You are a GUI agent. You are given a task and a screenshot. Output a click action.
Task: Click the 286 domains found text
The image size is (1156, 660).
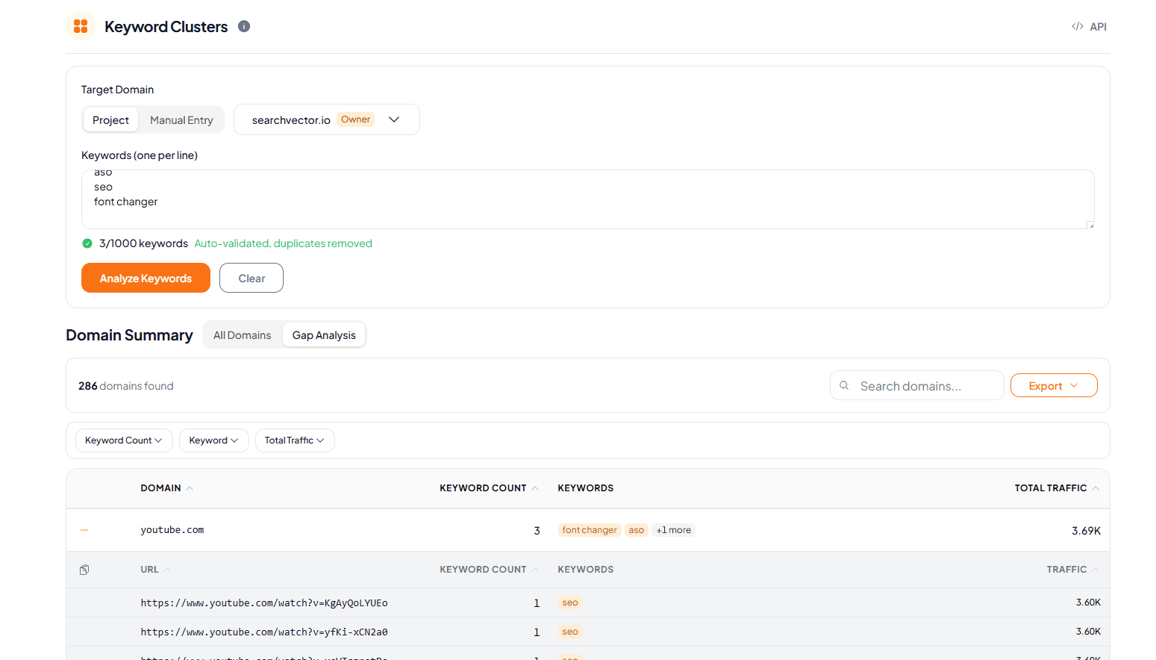point(126,386)
